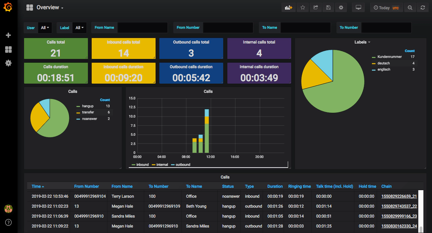
Task: Zoom out the time range
Action: tap(410, 8)
